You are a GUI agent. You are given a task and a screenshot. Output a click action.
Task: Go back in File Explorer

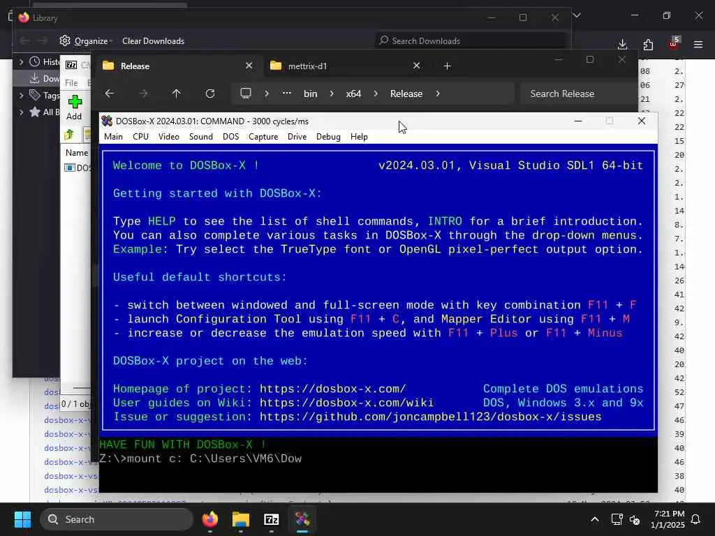click(110, 94)
